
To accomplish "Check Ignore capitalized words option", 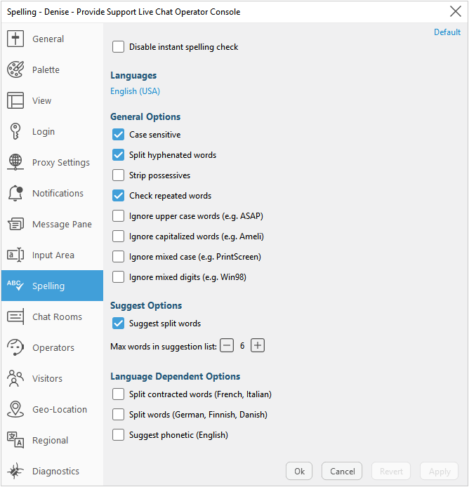I will (x=118, y=236).
